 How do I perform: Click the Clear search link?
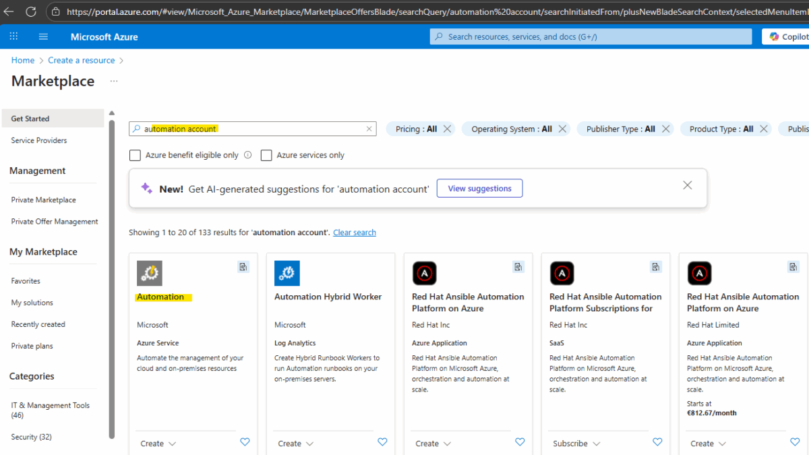click(354, 232)
